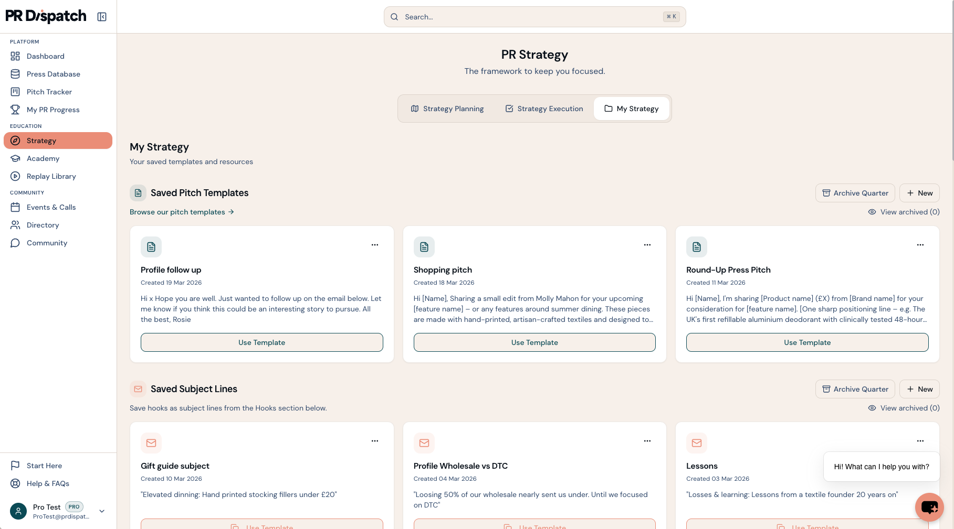
Task: Open the Press Database
Action: point(58,74)
